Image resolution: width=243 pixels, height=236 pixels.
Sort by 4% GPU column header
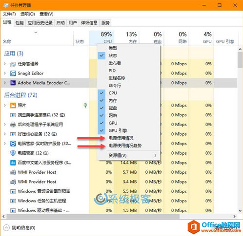(x=202, y=38)
